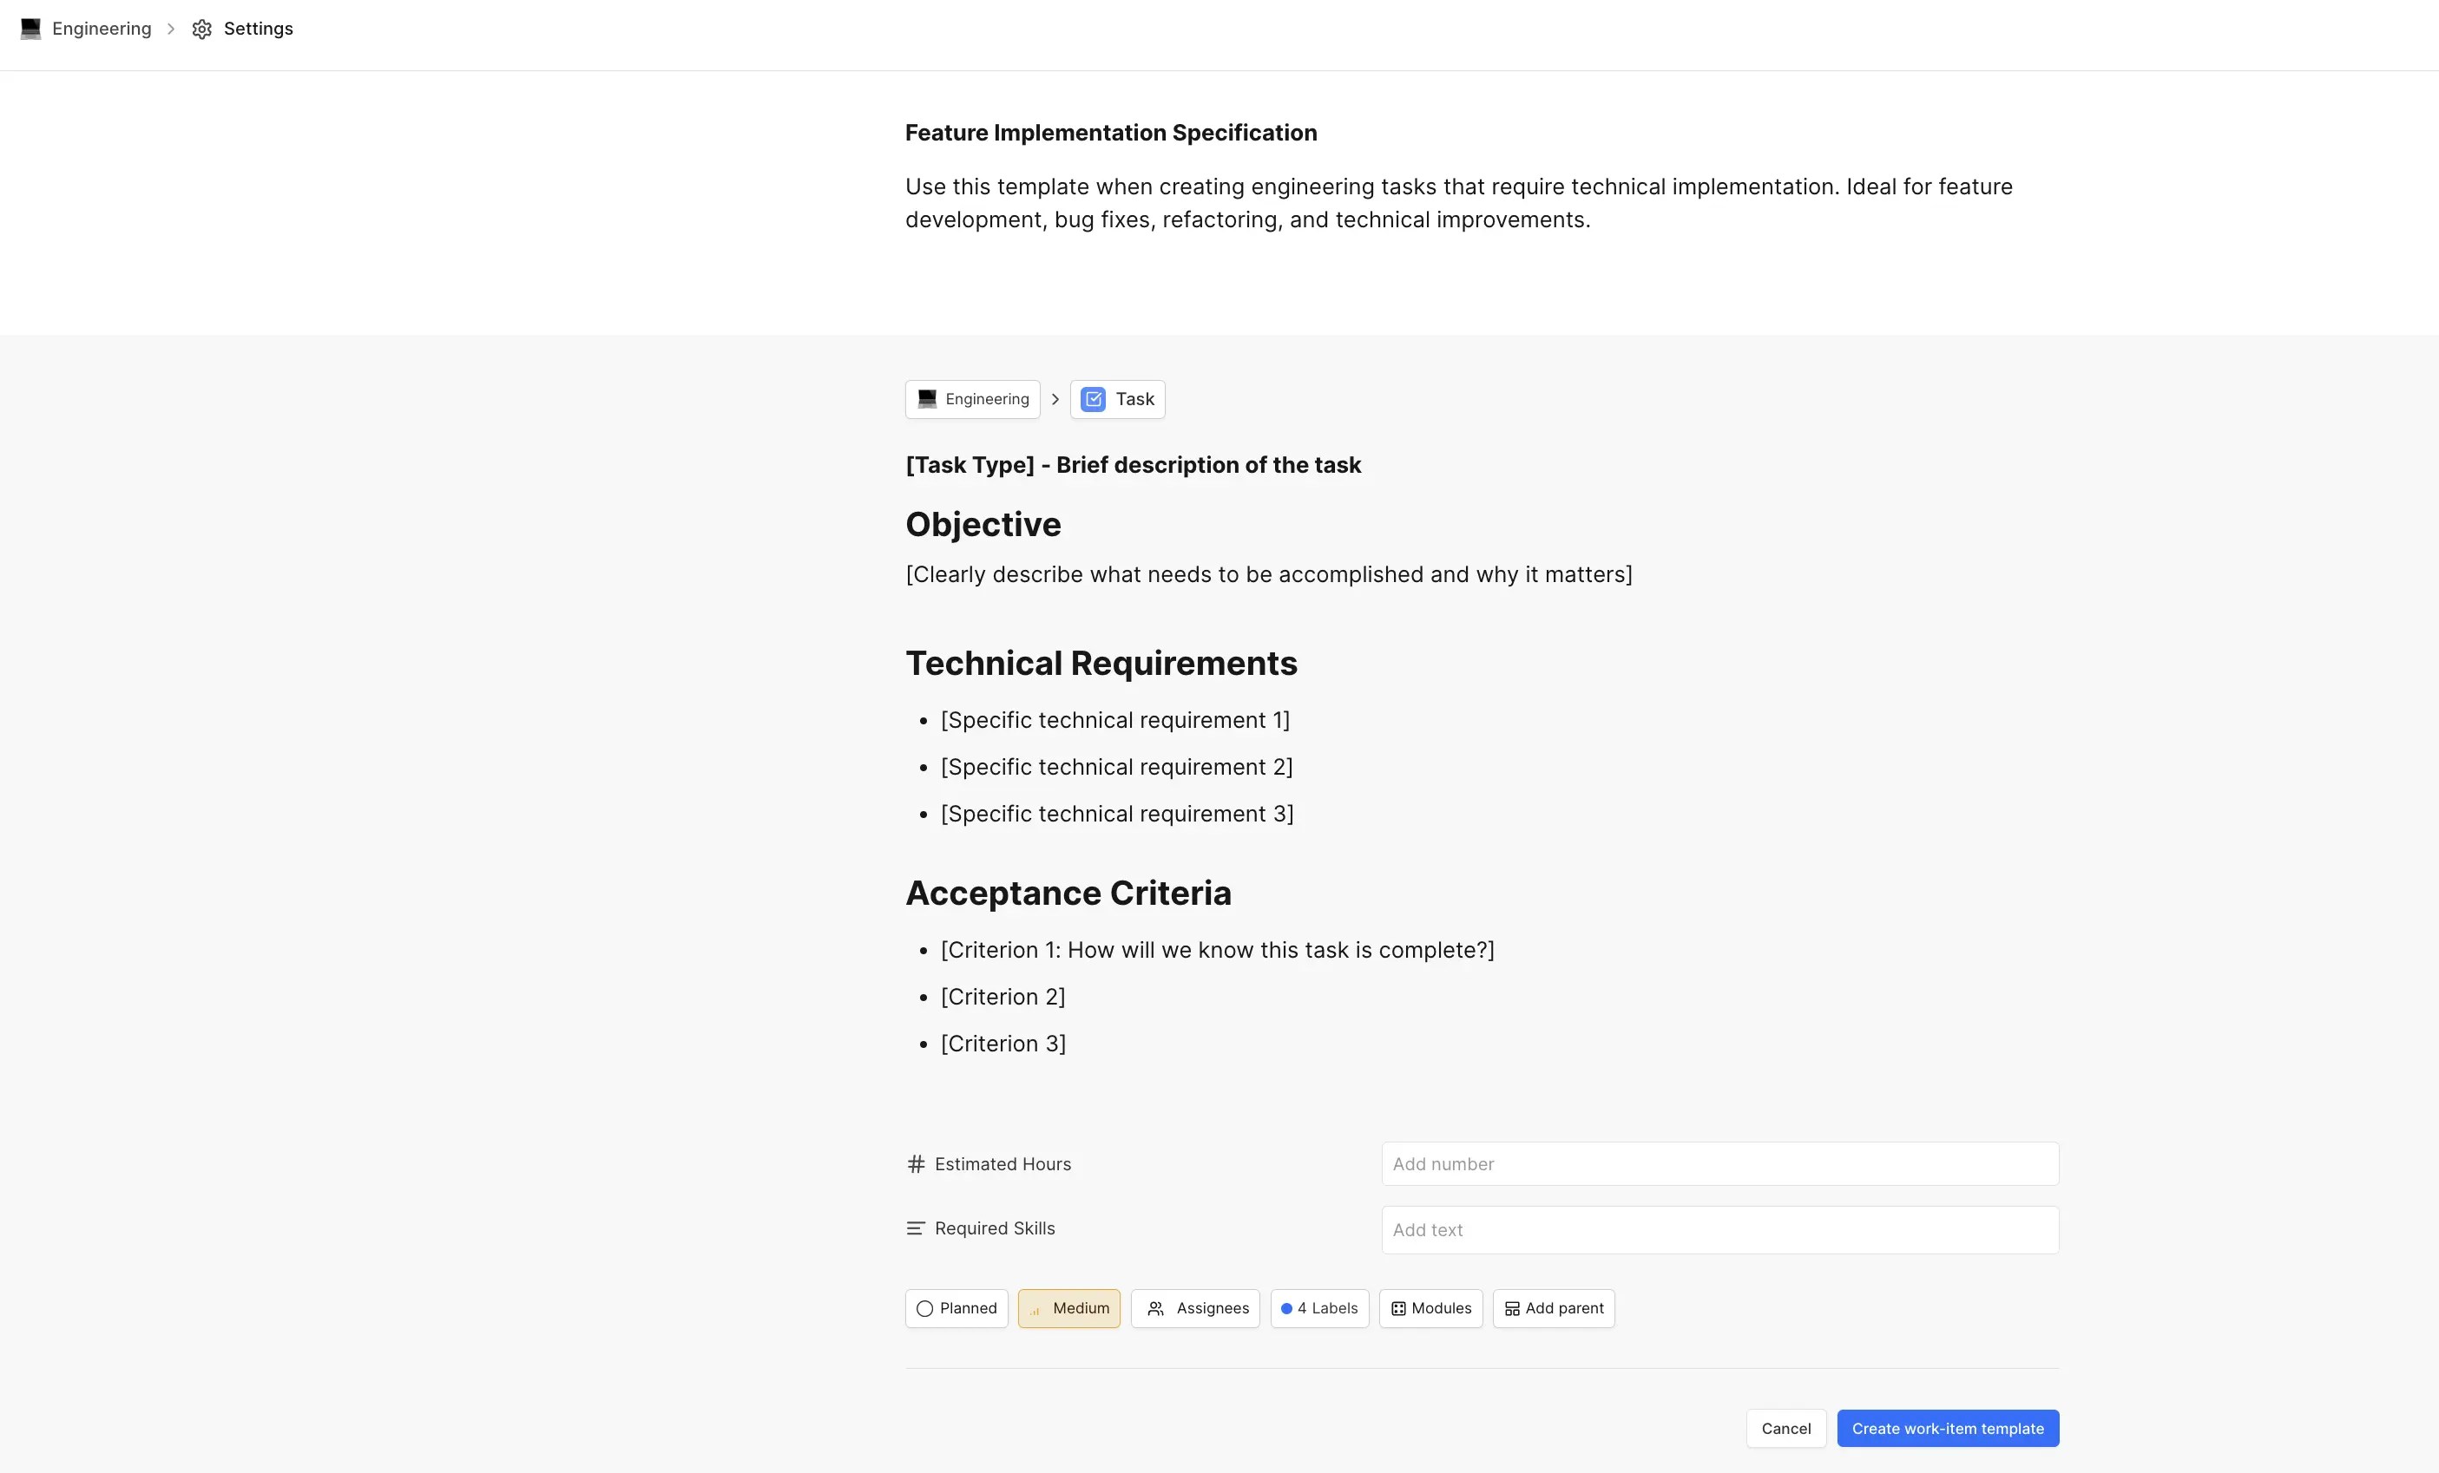The image size is (2439, 1473).
Task: Open the Modules selector
Action: coord(1430,1308)
